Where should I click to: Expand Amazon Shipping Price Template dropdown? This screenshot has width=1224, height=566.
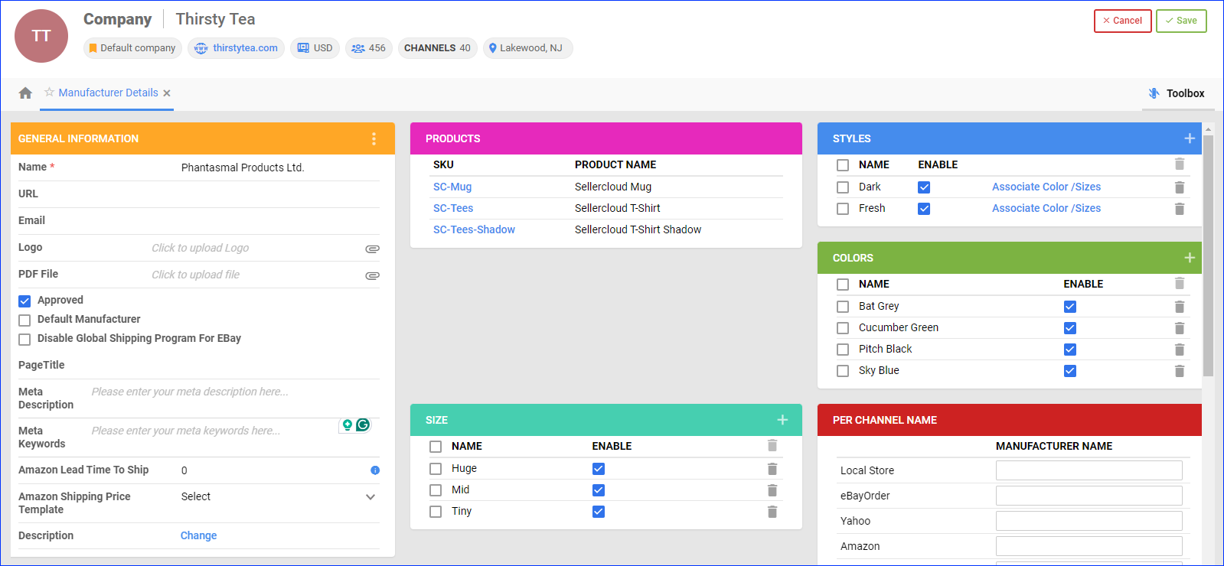tap(370, 497)
